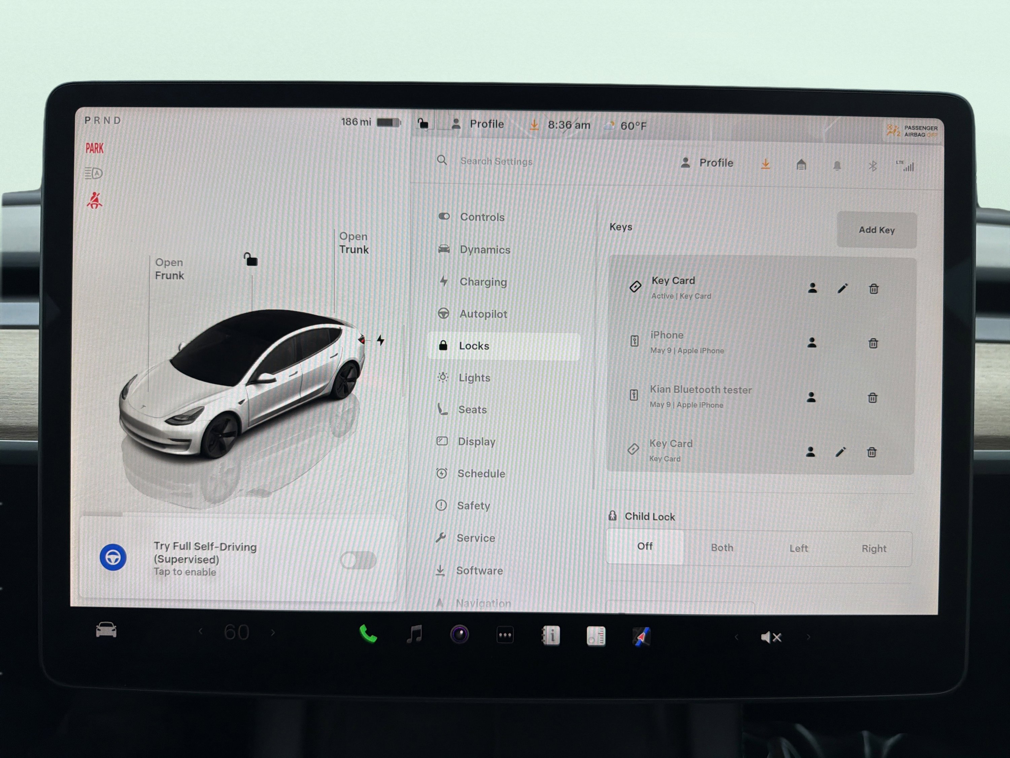Open the Charging settings menu
1010x758 pixels.
pos(504,281)
